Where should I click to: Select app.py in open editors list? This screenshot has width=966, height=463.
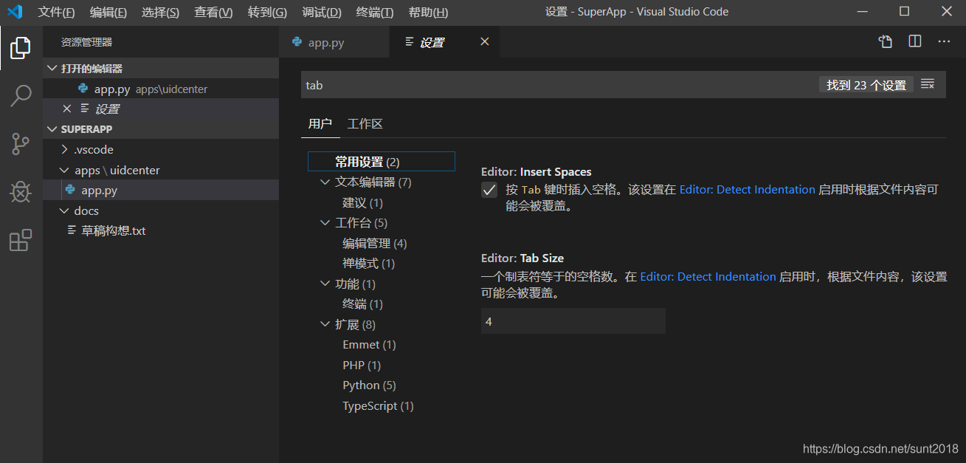[160, 89]
